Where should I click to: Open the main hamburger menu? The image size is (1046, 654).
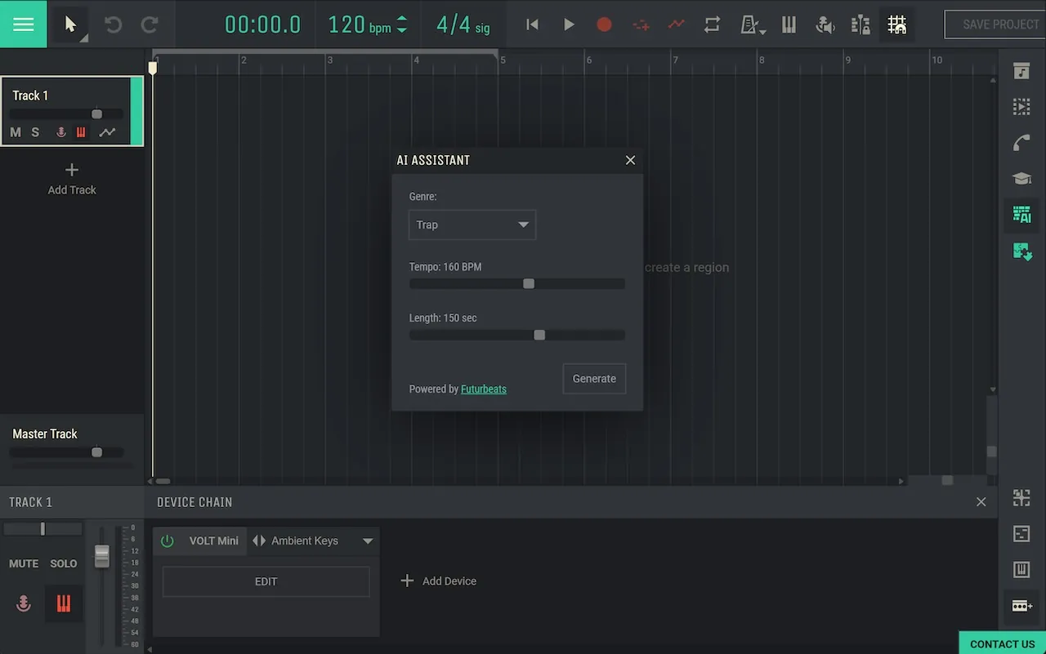[24, 24]
